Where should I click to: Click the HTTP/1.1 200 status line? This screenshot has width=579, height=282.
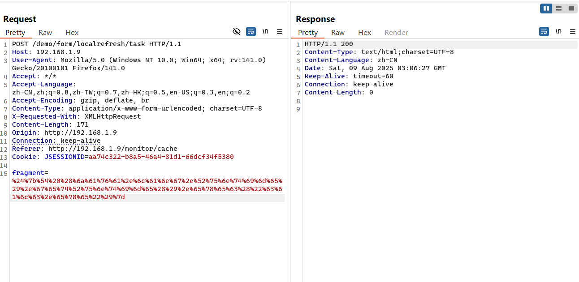(x=329, y=44)
